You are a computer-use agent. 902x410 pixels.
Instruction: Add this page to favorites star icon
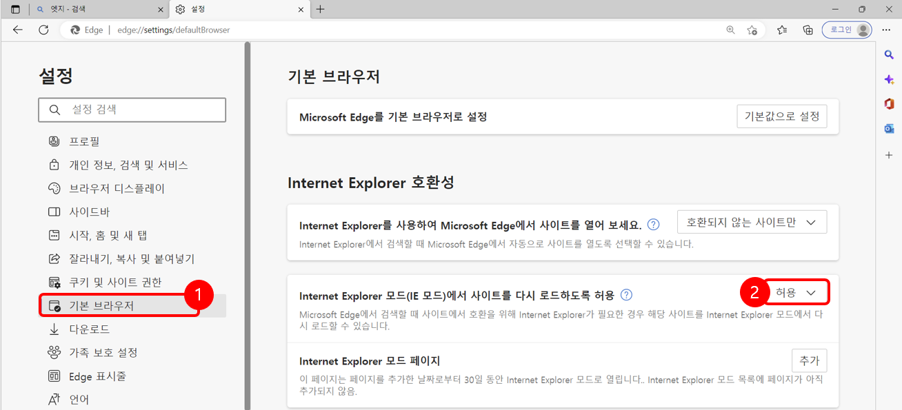(x=752, y=30)
